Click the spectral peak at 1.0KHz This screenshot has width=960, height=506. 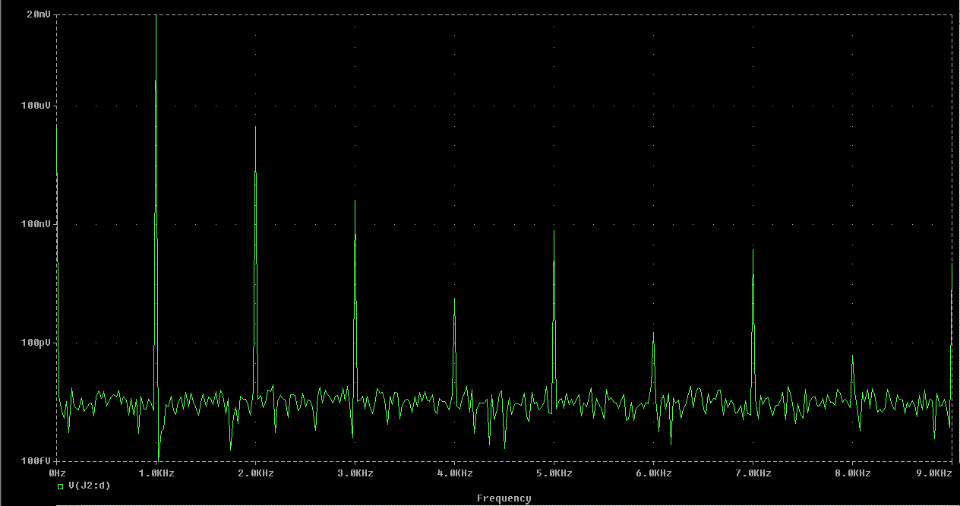[x=156, y=17]
